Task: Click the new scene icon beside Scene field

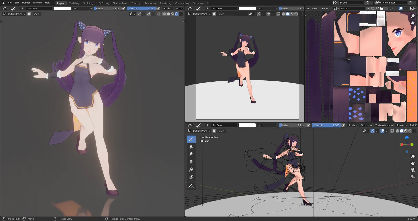Action: [x=367, y=3]
